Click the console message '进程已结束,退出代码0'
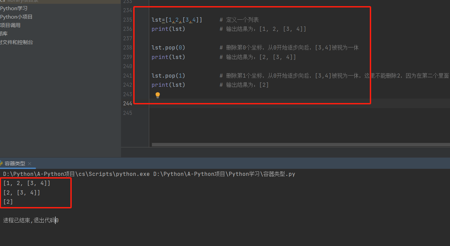Image resolution: width=450 pixels, height=246 pixels. pos(31,221)
